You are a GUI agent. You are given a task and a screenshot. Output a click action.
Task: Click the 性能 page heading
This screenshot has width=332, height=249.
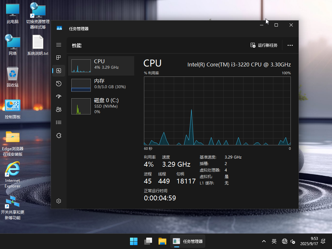pyautogui.click(x=77, y=45)
